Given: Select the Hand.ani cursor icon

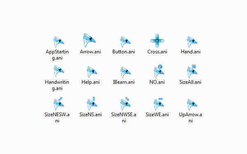Looking at the screenshot, I should 192,41.
